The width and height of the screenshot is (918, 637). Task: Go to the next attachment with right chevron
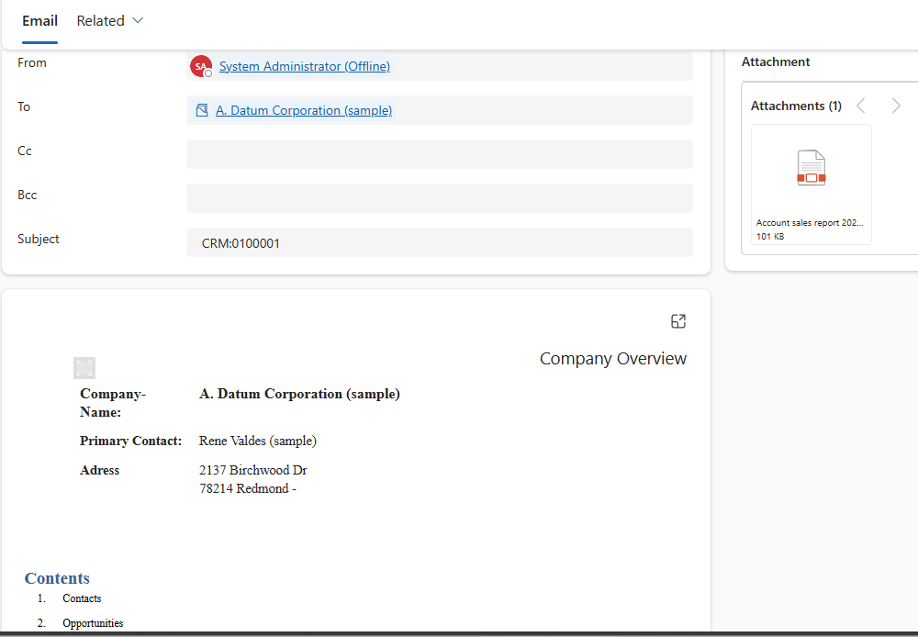point(896,106)
